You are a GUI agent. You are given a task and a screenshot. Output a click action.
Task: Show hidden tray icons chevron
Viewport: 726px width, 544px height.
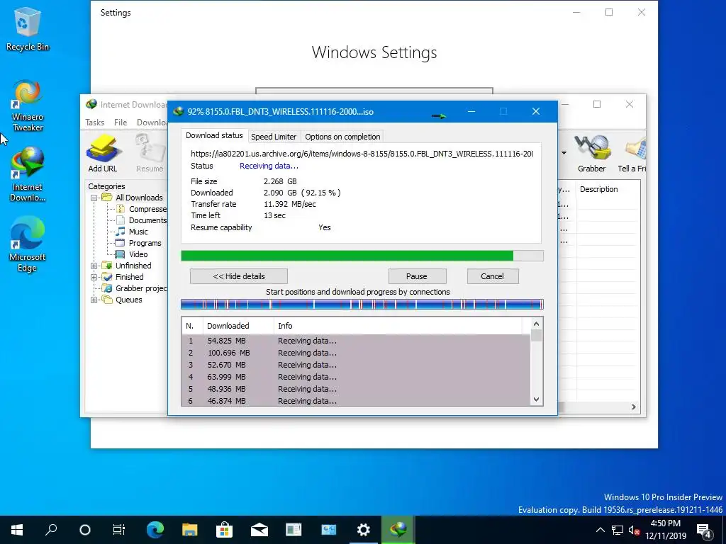click(x=600, y=530)
